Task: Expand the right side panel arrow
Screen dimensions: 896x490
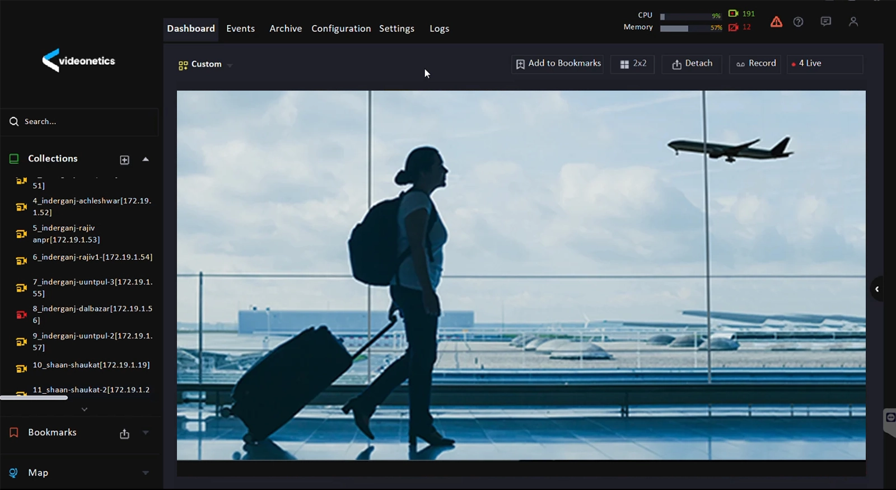Action: pyautogui.click(x=877, y=289)
